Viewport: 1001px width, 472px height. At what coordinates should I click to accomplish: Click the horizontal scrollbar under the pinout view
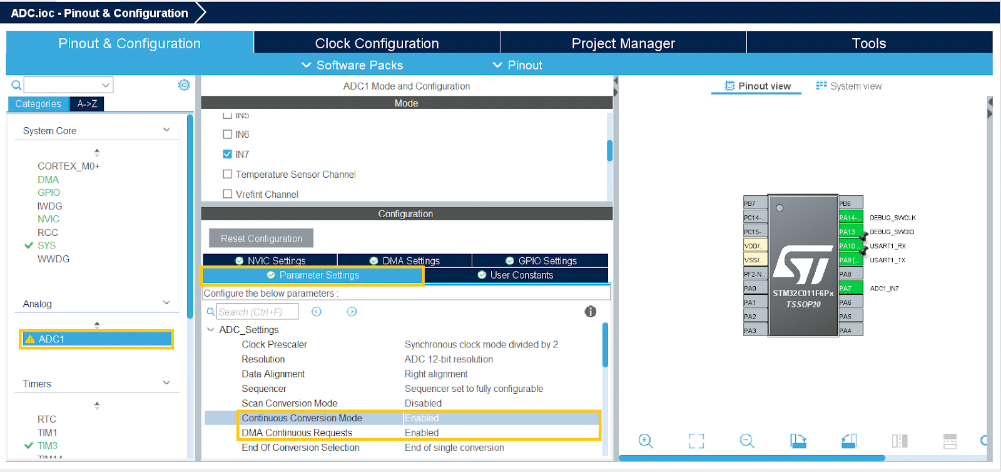(x=751, y=458)
